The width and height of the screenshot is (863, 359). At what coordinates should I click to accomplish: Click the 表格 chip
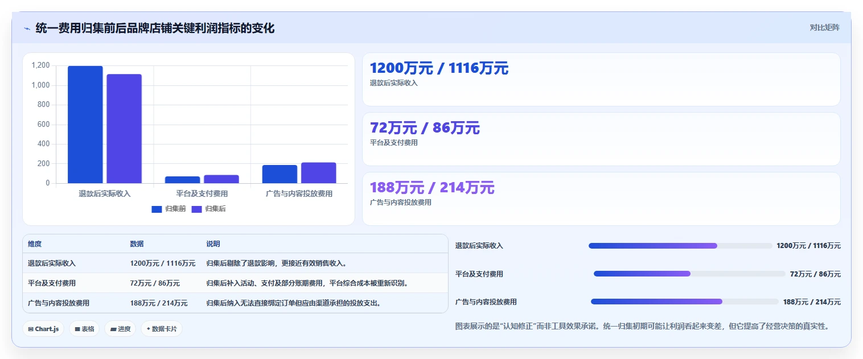coord(84,329)
